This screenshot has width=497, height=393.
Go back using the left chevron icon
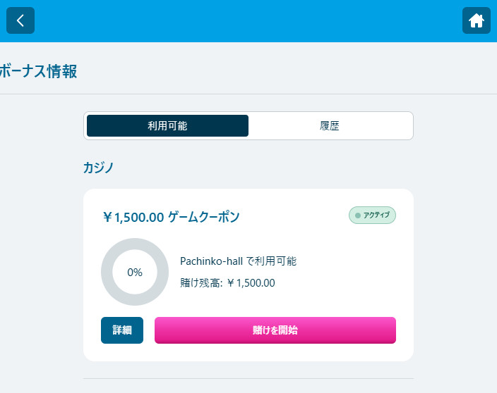(20, 20)
